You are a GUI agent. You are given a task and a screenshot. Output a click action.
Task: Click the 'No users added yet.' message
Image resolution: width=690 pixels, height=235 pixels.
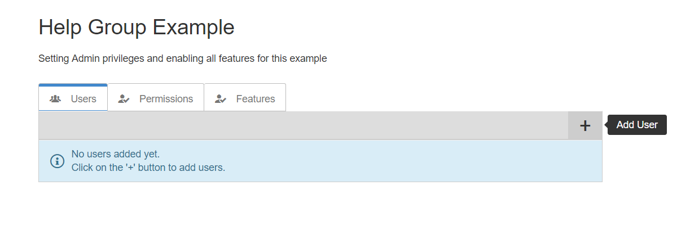tap(116, 154)
